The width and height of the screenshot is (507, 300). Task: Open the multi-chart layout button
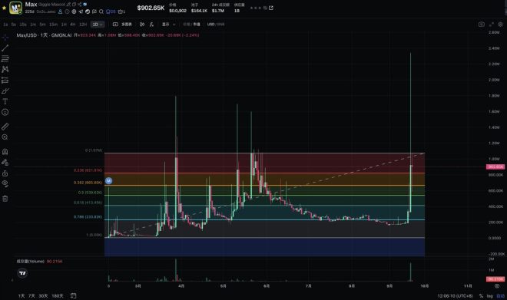click(x=122, y=25)
